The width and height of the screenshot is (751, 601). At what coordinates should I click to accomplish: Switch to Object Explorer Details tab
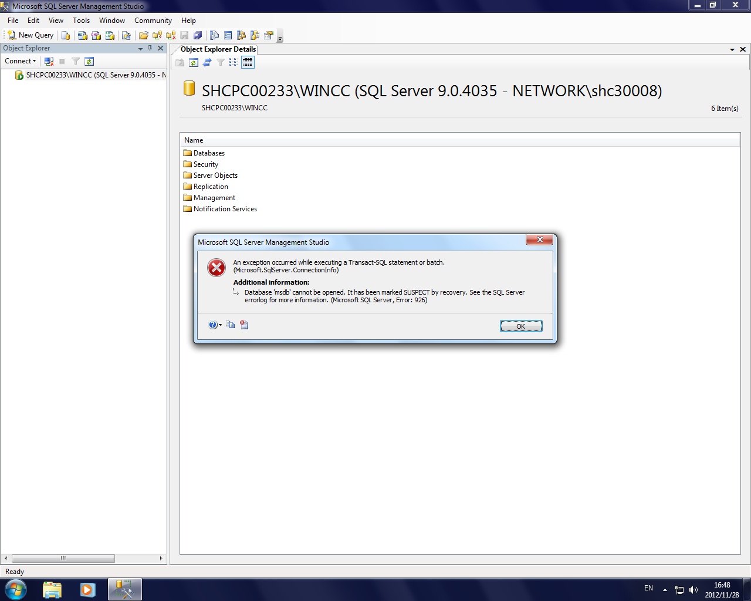click(x=218, y=49)
